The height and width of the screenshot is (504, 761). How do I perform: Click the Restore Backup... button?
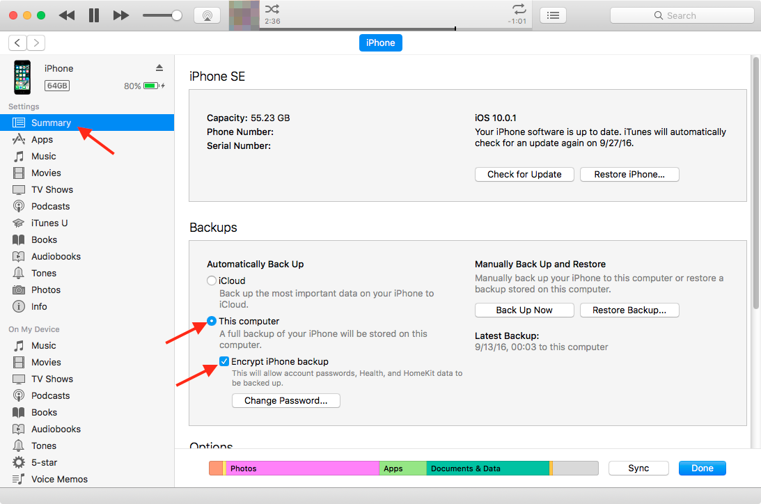click(629, 310)
